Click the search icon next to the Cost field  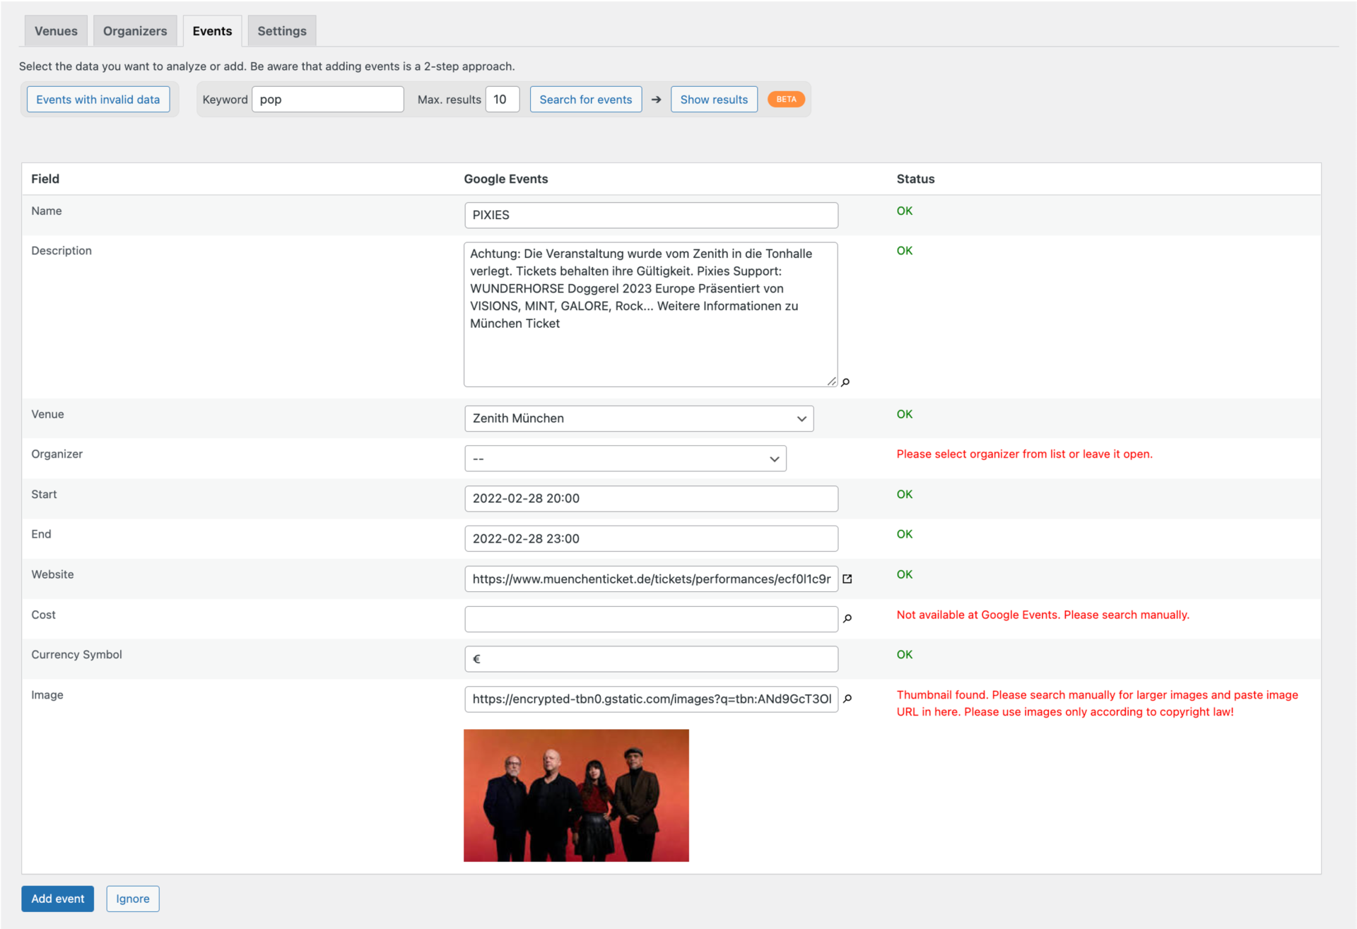tap(847, 619)
